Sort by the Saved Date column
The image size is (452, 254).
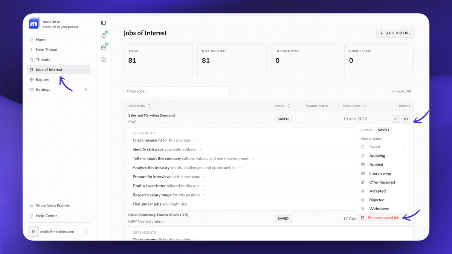point(355,106)
